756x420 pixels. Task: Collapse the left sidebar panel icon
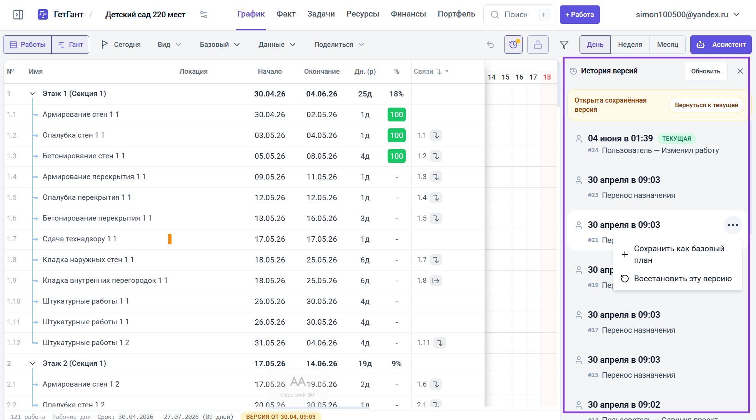click(18, 15)
